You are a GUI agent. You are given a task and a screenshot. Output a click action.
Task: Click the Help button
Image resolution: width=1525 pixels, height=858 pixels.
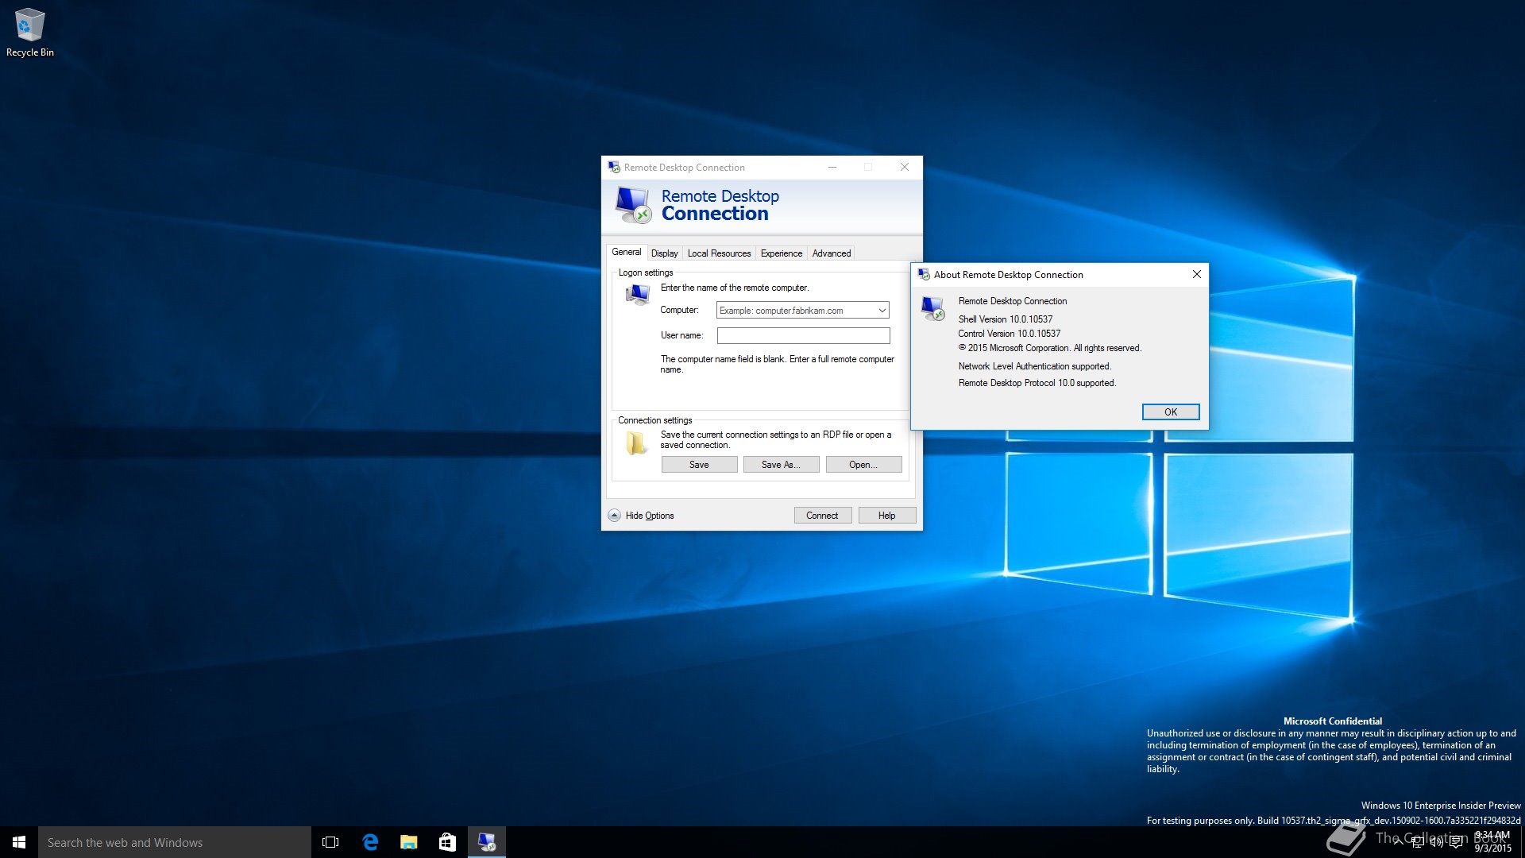(x=886, y=516)
